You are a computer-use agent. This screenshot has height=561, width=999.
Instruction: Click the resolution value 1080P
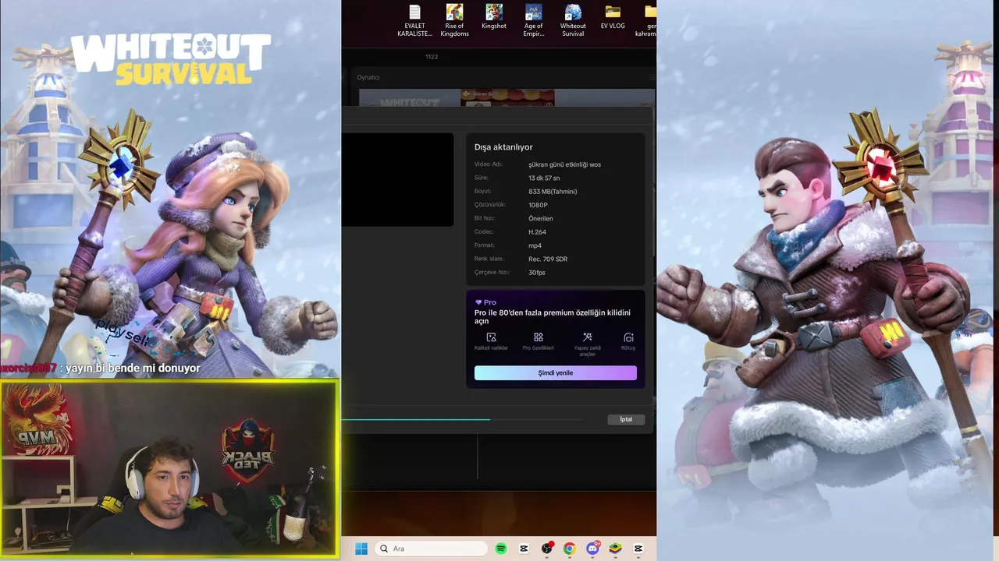pyautogui.click(x=538, y=205)
